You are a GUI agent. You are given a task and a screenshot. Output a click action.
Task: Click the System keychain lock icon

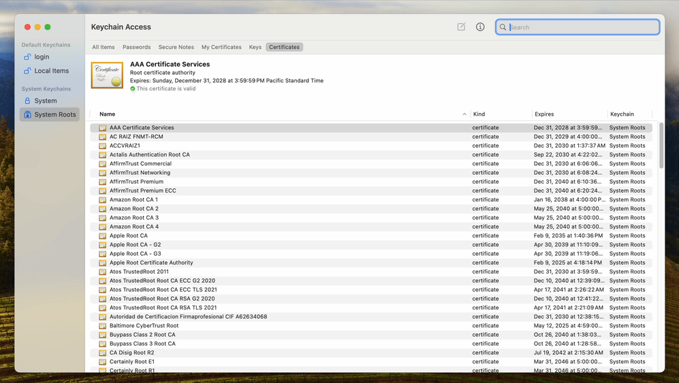(x=27, y=101)
